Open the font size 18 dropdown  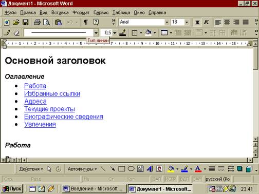[187, 22]
